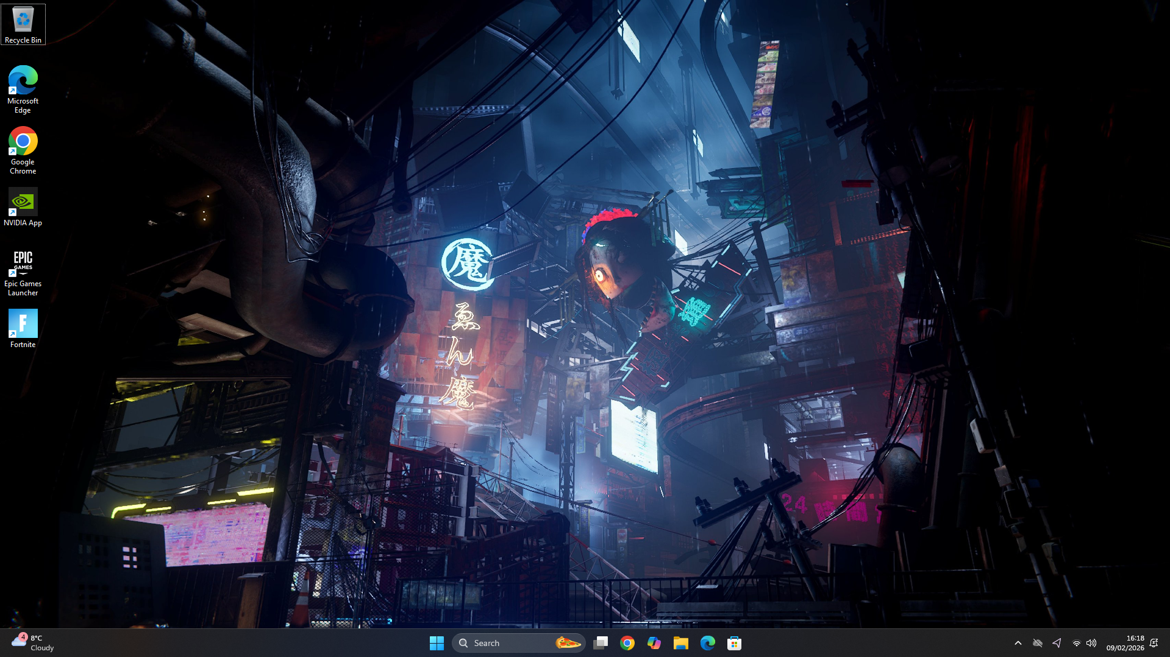This screenshot has height=657, width=1170.
Task: Select the Recycle Bin desktop icon
Action: pyautogui.click(x=23, y=24)
